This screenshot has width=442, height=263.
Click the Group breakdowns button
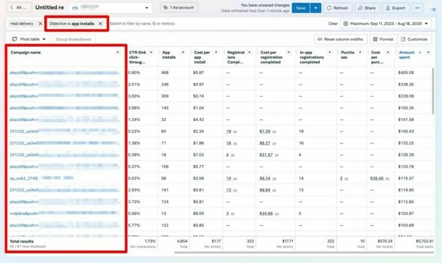(73, 39)
